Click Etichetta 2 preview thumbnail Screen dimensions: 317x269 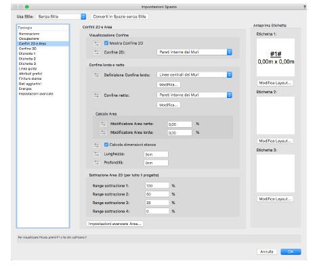tap(276, 116)
